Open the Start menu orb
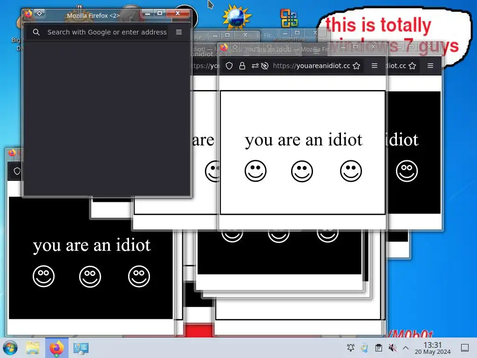The image size is (477, 358). pyautogui.click(x=10, y=348)
